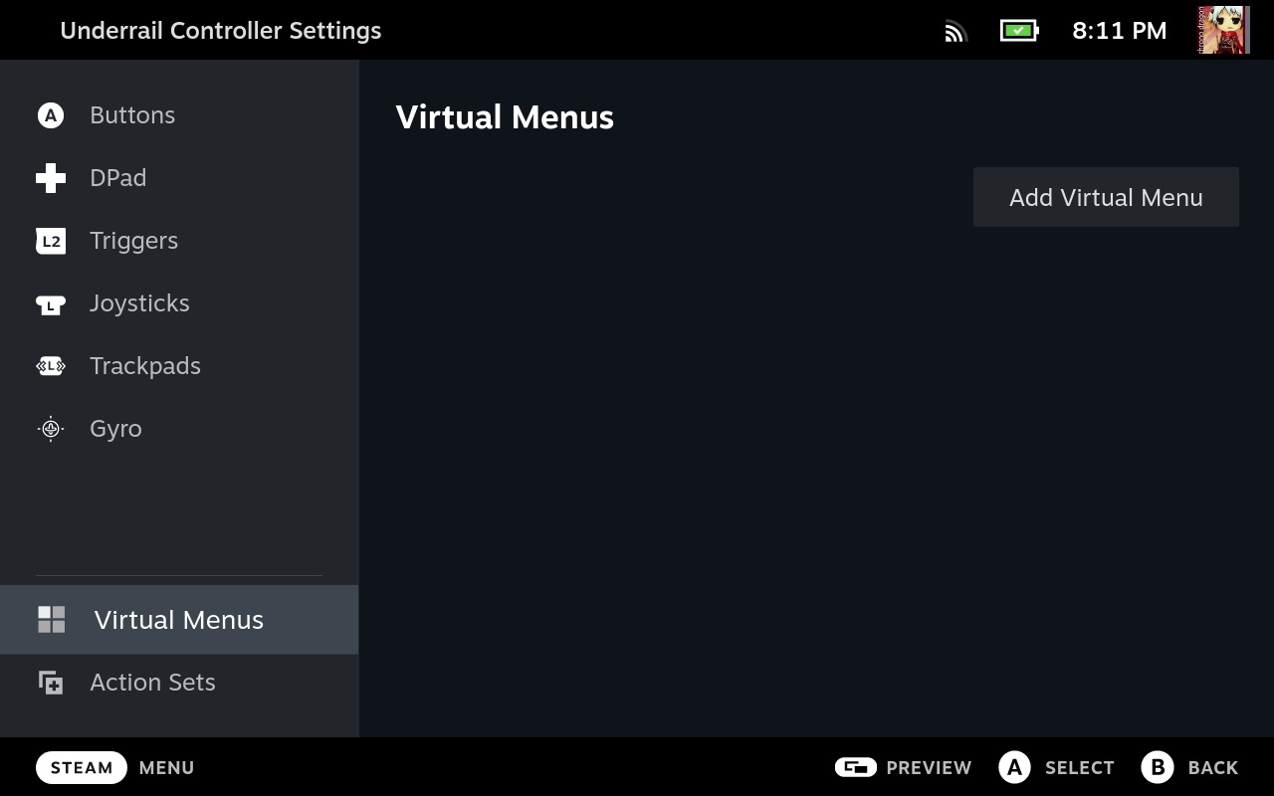The width and height of the screenshot is (1274, 796).
Task: Open the Buttons settings section
Action: click(132, 115)
